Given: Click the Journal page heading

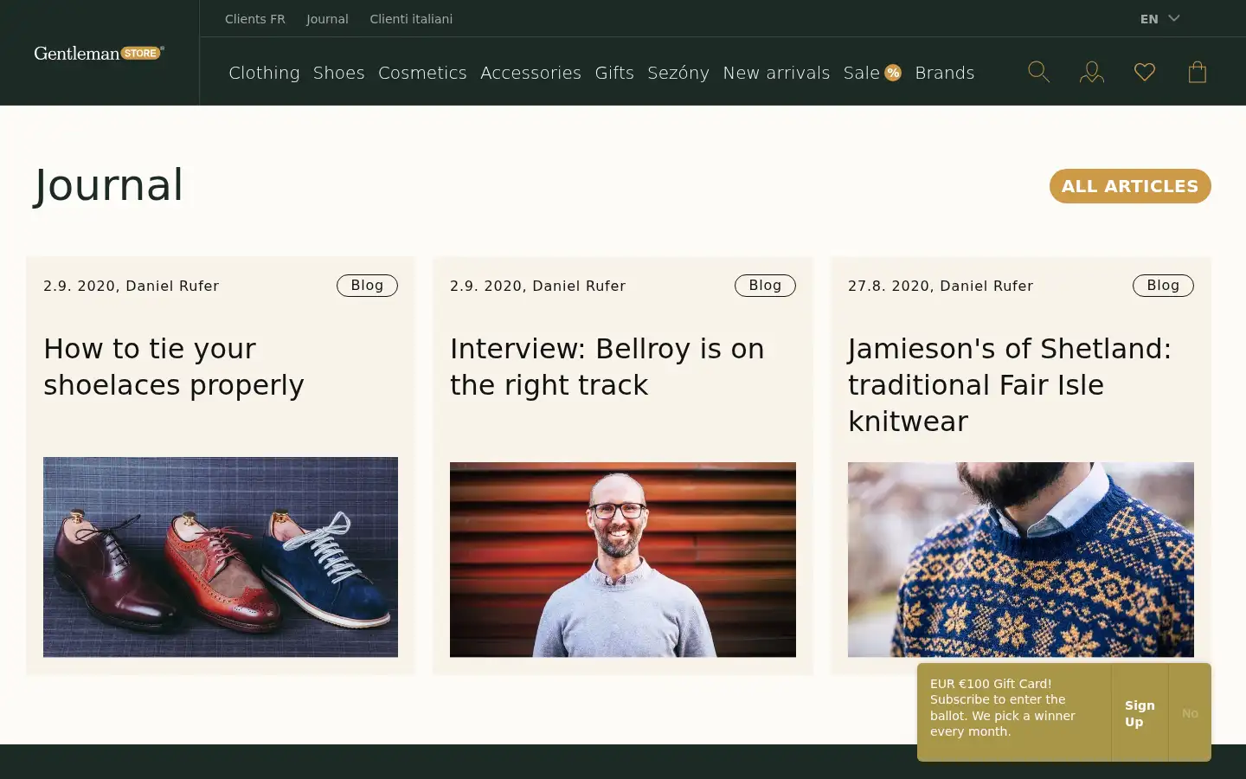Looking at the screenshot, I should 109,185.
